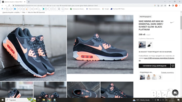Click the Chrome icon on the taskbar
The image size is (182, 102).
pos(49,100)
